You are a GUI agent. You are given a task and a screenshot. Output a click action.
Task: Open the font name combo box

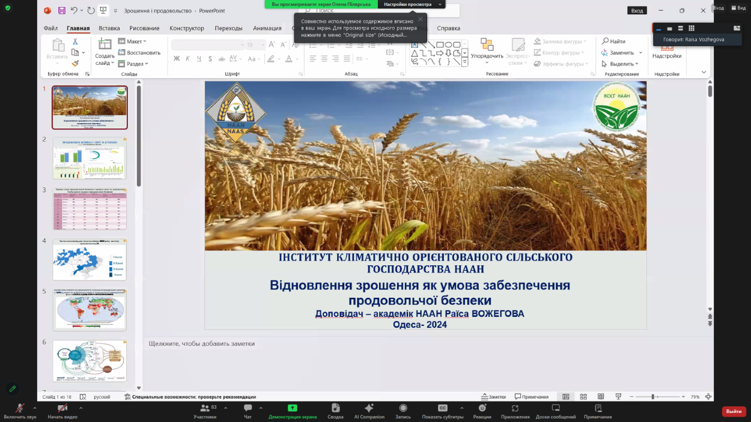pos(208,44)
